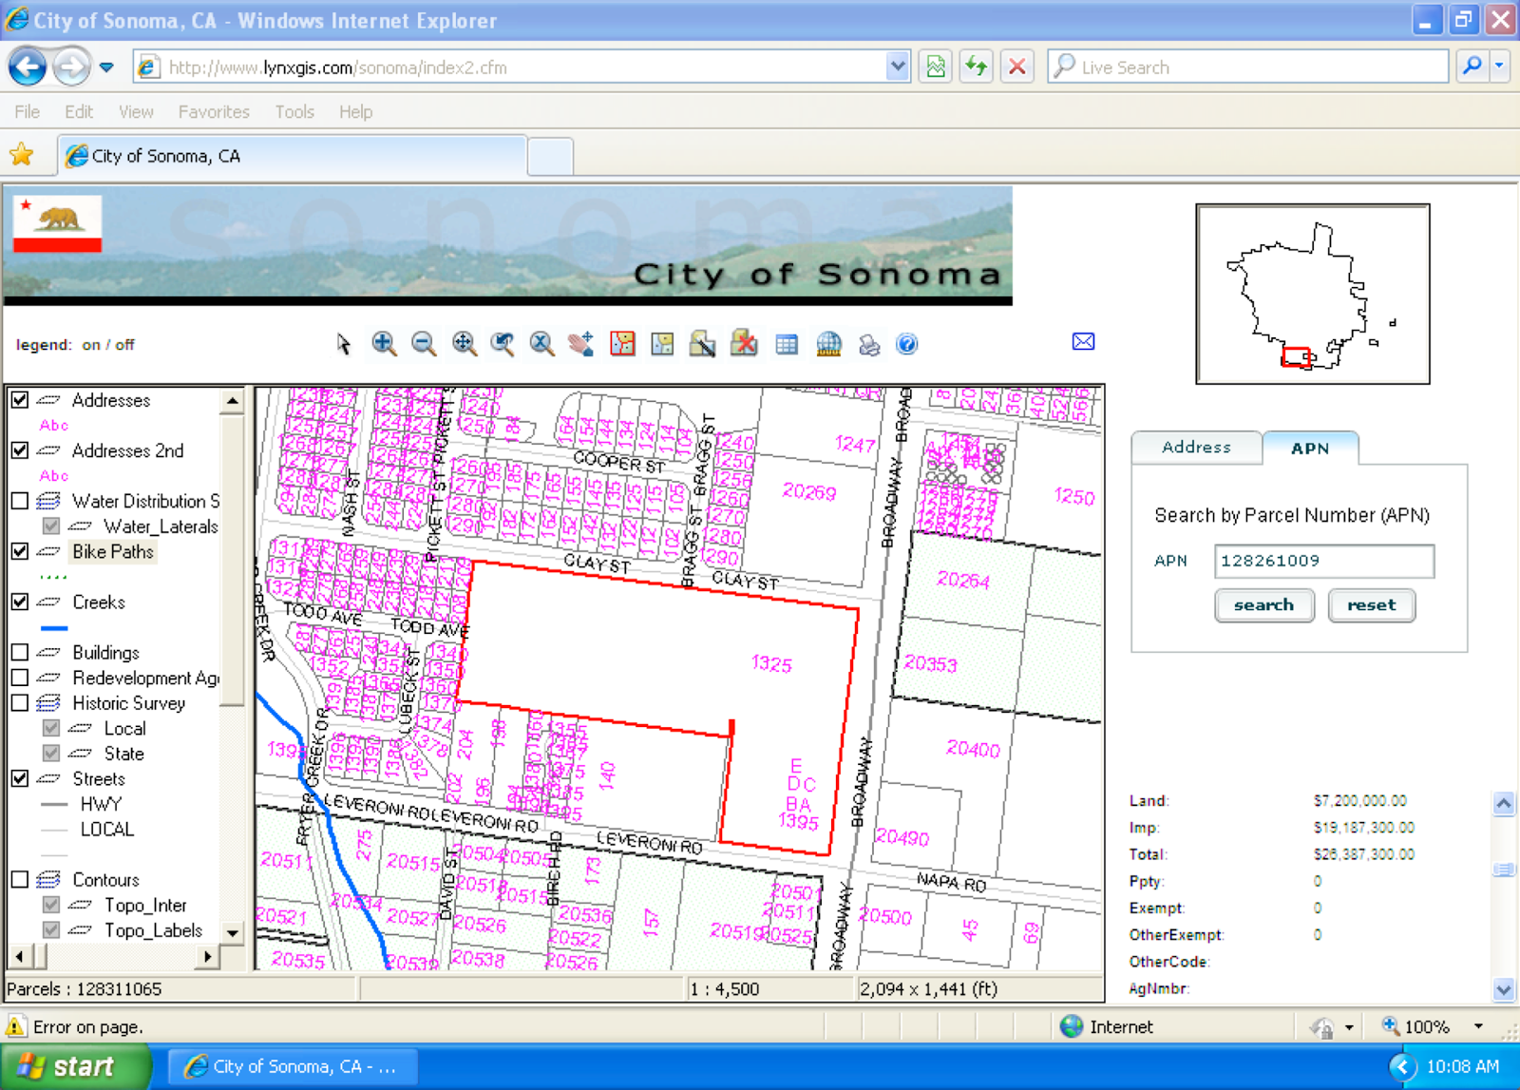Turn legend on via 'on' link

pyautogui.click(x=91, y=345)
